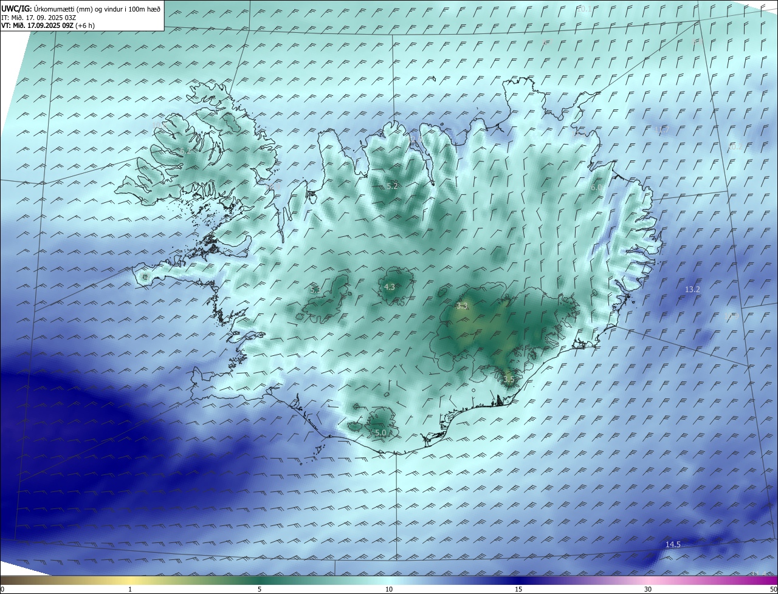The image size is (778, 594).
Task: Click the '30' tick label on the color scale
Action: [648, 589]
